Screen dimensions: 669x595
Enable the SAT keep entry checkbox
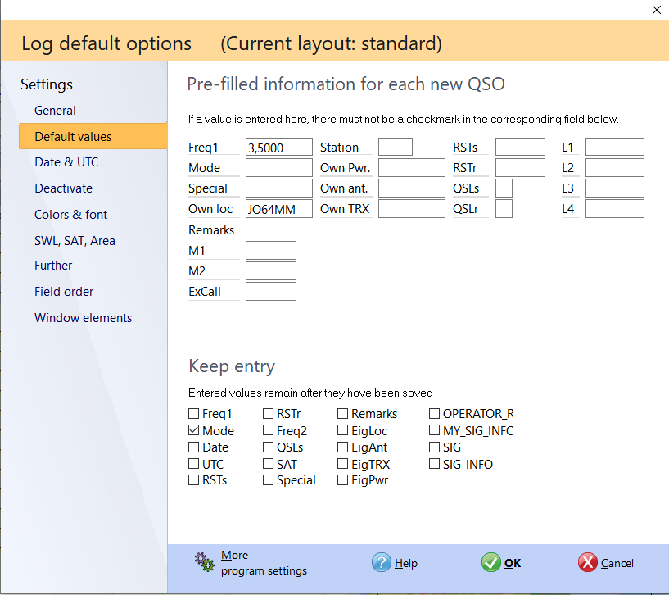268,464
